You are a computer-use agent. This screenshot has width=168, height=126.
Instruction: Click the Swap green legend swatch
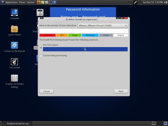[x=75, y=35]
